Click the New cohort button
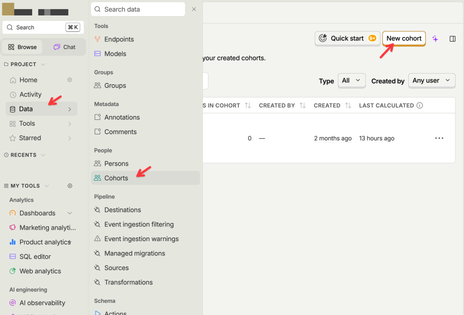This screenshot has height=315, width=464. (404, 39)
